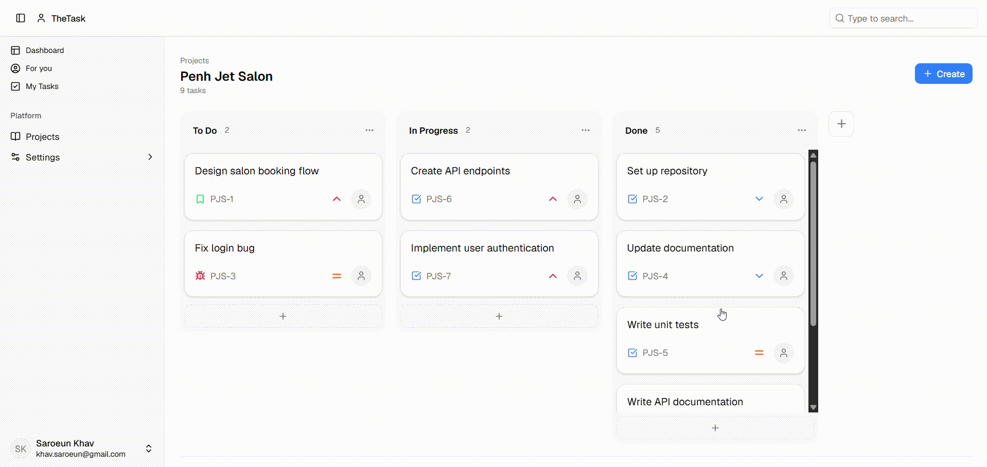Click the Done column scrollbar thumb
Screen dimensions: 987x467
814,244
